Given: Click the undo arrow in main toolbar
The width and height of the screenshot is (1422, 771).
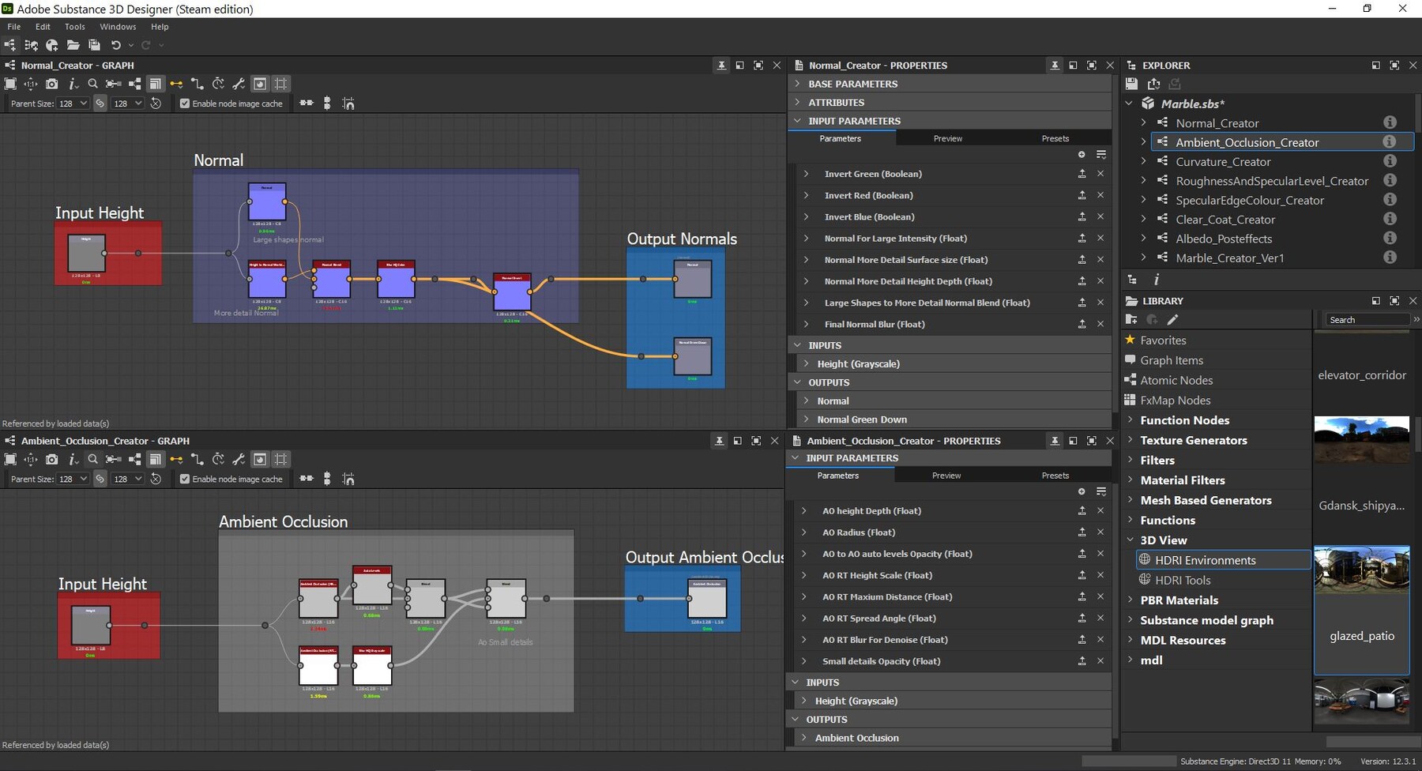Looking at the screenshot, I should coord(116,45).
